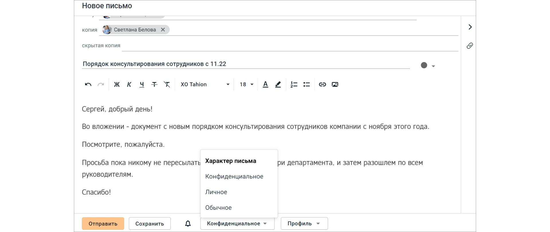The height and width of the screenshot is (232, 550).
Task: Clear text formatting icon
Action: click(167, 84)
